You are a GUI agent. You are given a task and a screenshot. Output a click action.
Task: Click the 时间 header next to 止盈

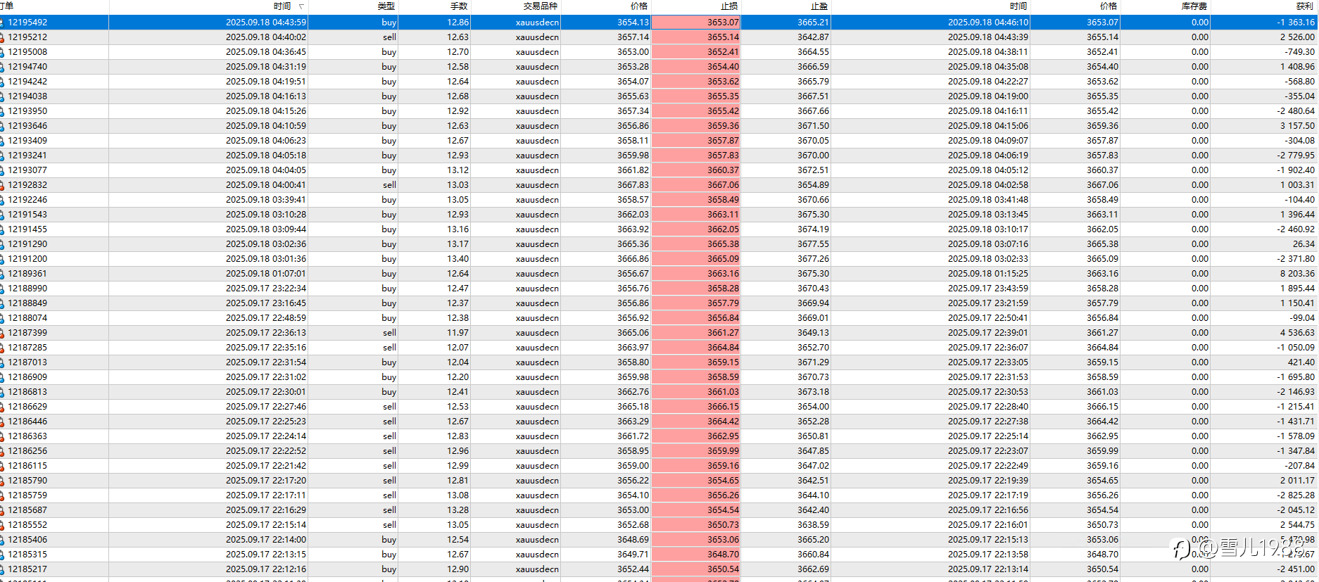point(1018,6)
